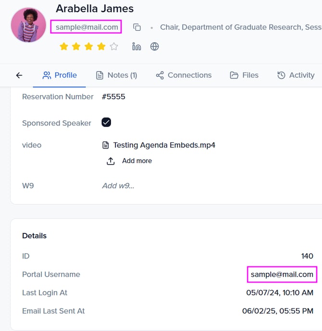Open the Connections tab
The image size is (322, 331).
tap(184, 75)
